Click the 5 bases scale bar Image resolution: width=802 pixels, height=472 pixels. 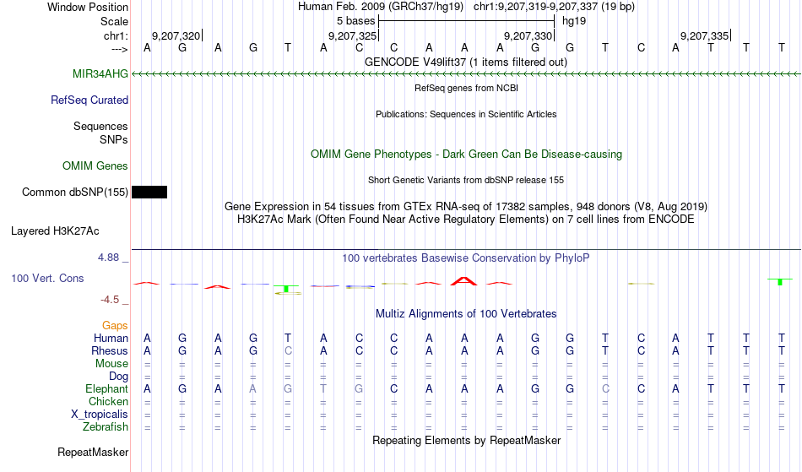click(467, 21)
